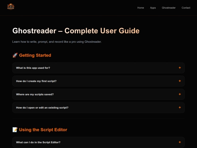This screenshot has height=148, width=197.
Task: Expand 'What can I do in the Script Editor?' plus
Action: point(179,142)
